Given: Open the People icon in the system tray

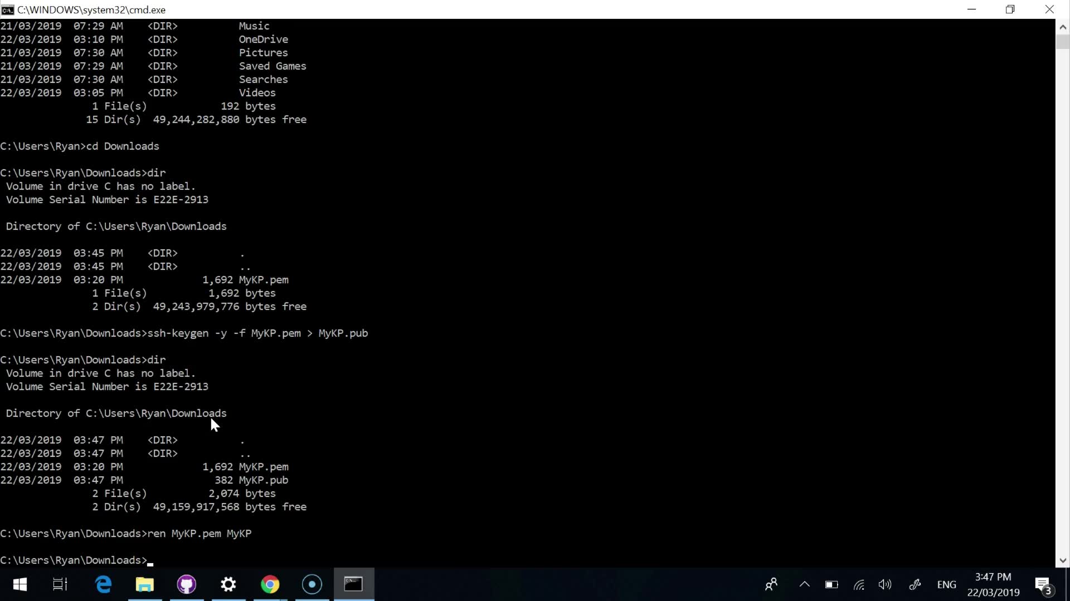Looking at the screenshot, I should 771,584.
